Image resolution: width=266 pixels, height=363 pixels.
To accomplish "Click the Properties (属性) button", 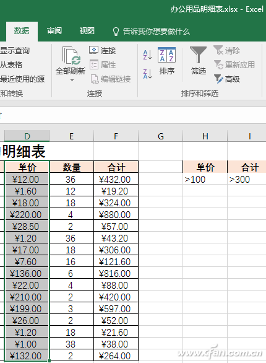I will pyautogui.click(x=103, y=65).
